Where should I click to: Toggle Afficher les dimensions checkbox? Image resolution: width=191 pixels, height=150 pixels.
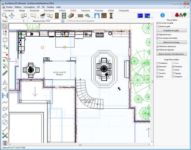point(157,46)
